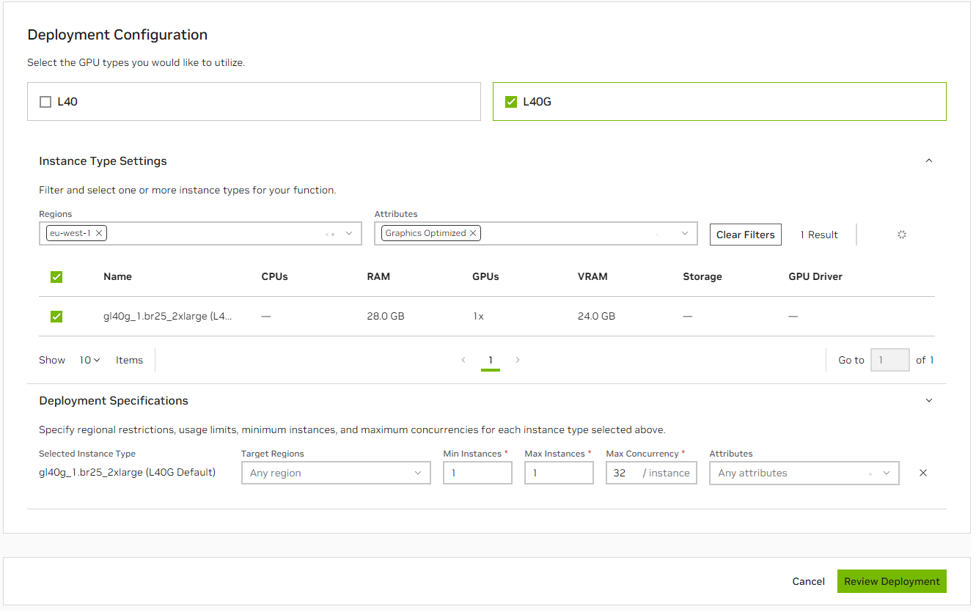
Task: Enable the L40 GPU type checkbox
Action: (x=45, y=102)
